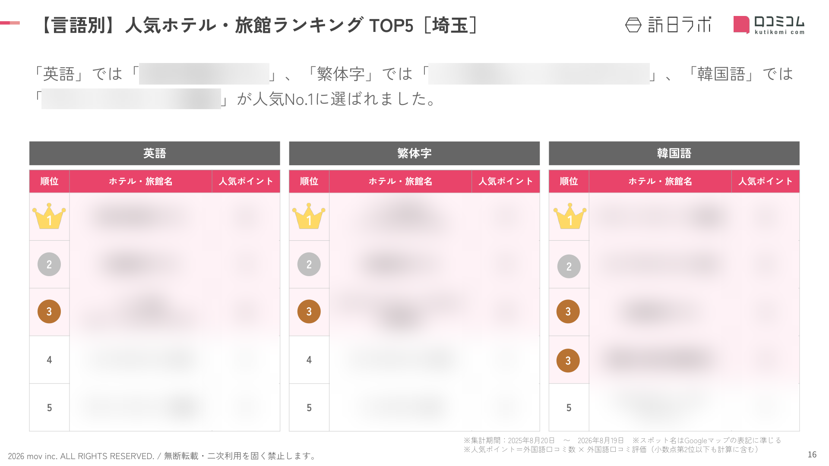Image resolution: width=829 pixels, height=466 pixels.
Task: Click rank 4 cell in 英語 table
Action: 49,360
